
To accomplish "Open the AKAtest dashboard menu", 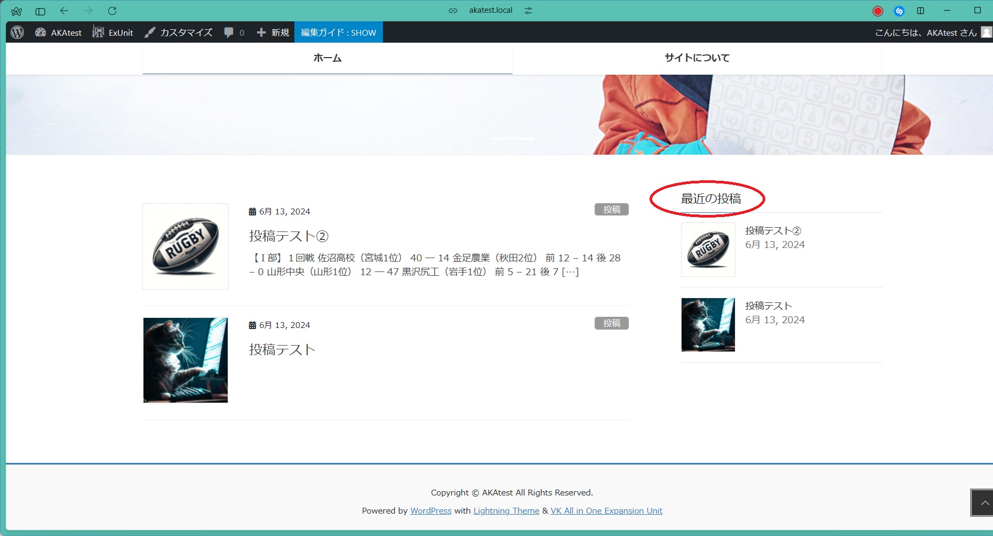I will click(x=59, y=33).
